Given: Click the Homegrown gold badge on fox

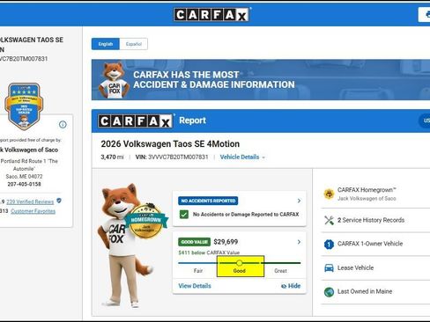Looking at the screenshot, I should (x=146, y=221).
